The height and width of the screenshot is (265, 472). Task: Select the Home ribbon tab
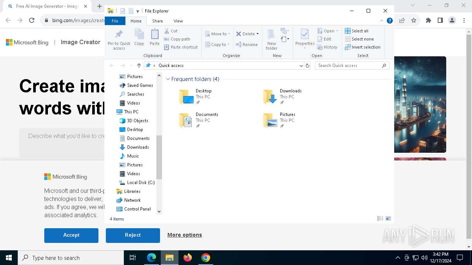136,21
